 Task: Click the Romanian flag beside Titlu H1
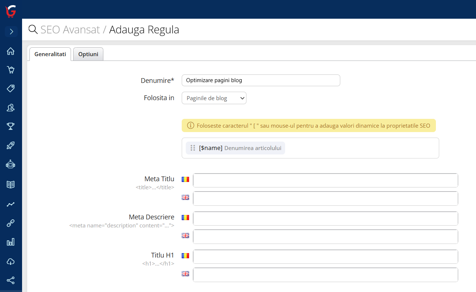tap(185, 256)
